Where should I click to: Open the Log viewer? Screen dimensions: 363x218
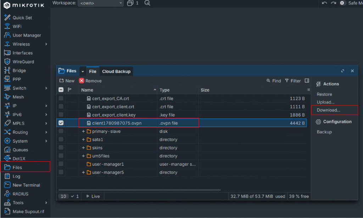tap(16, 176)
